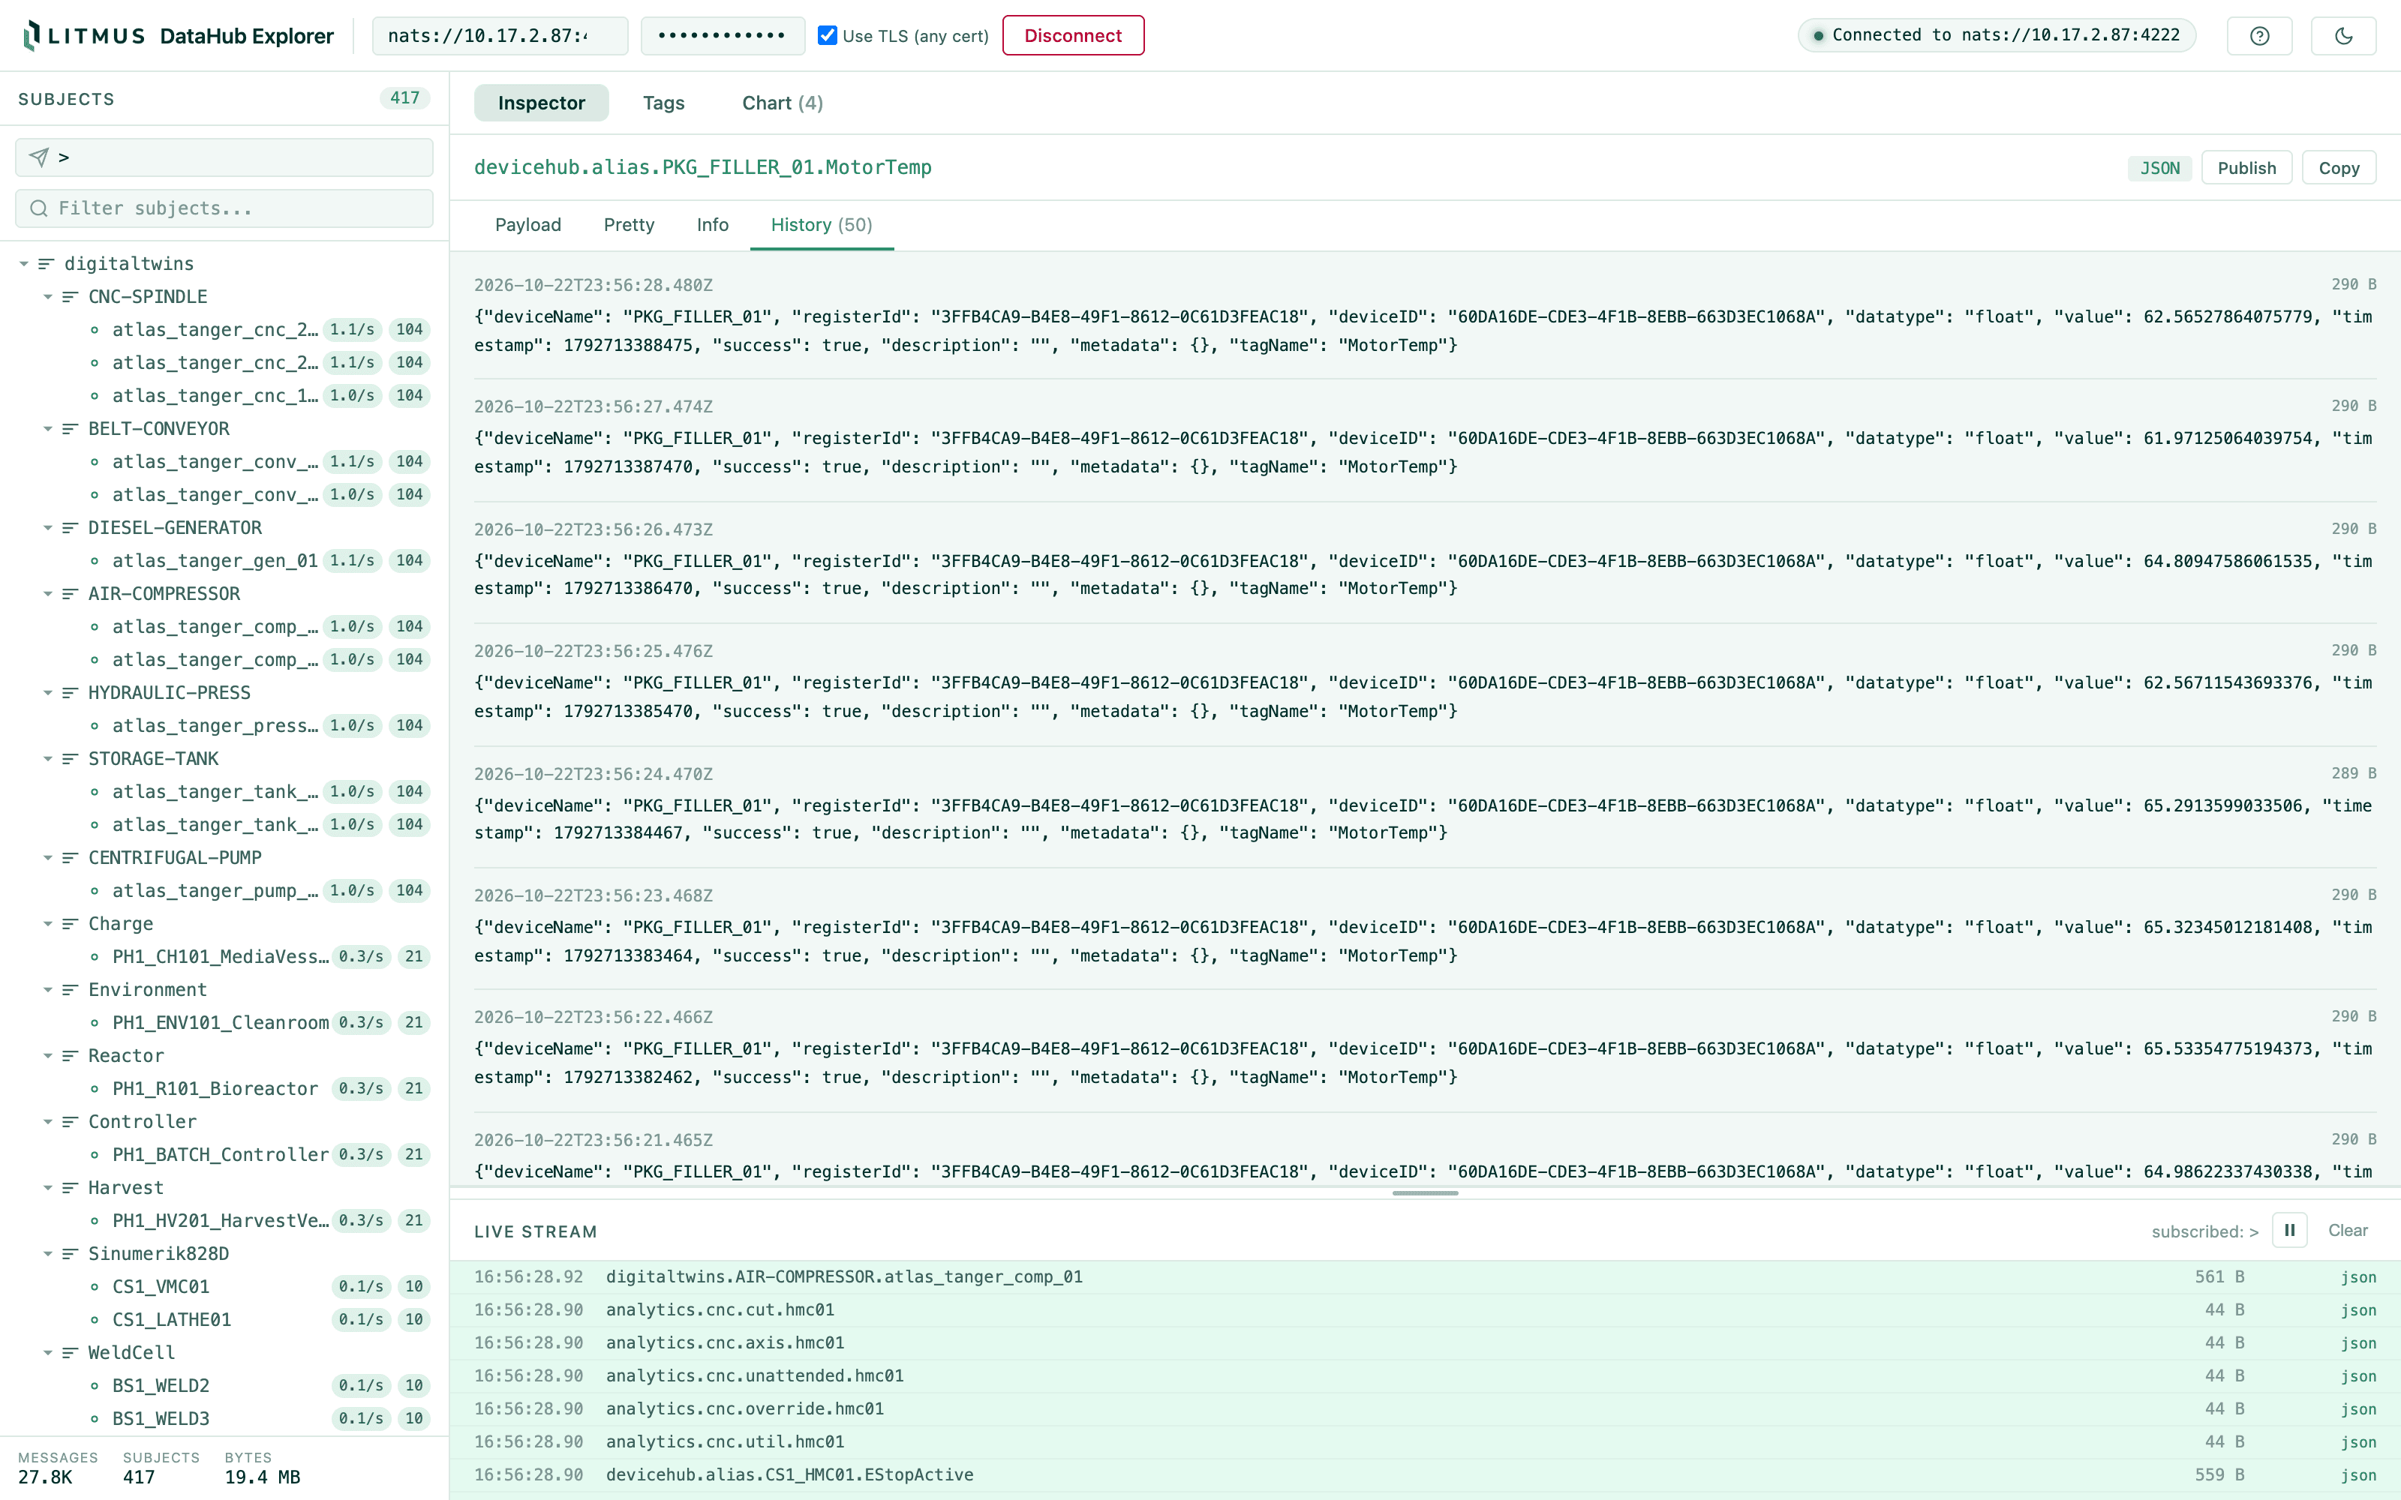Click the password field
Image resolution: width=2401 pixels, height=1500 pixels.
point(723,36)
